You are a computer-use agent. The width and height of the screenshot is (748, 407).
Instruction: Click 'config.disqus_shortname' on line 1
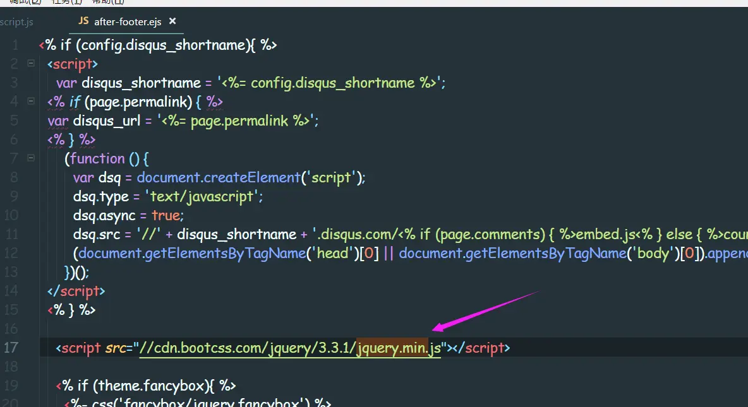tap(162, 45)
